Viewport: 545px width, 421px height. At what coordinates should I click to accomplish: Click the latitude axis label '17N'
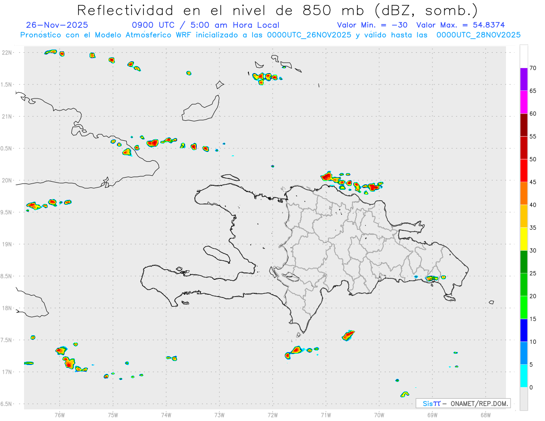click(x=8, y=372)
